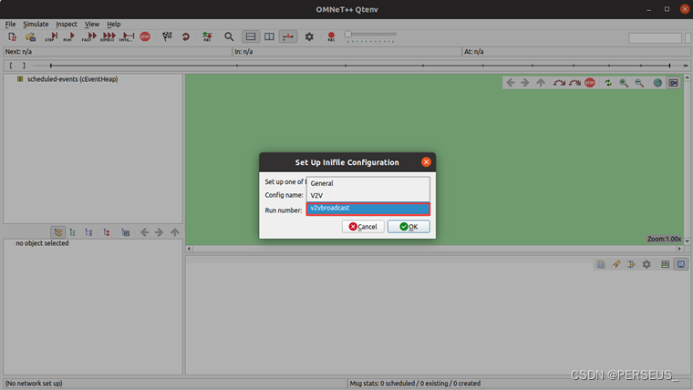Start EXPRESS run mode
The height and width of the screenshot is (390, 693).
pos(108,37)
